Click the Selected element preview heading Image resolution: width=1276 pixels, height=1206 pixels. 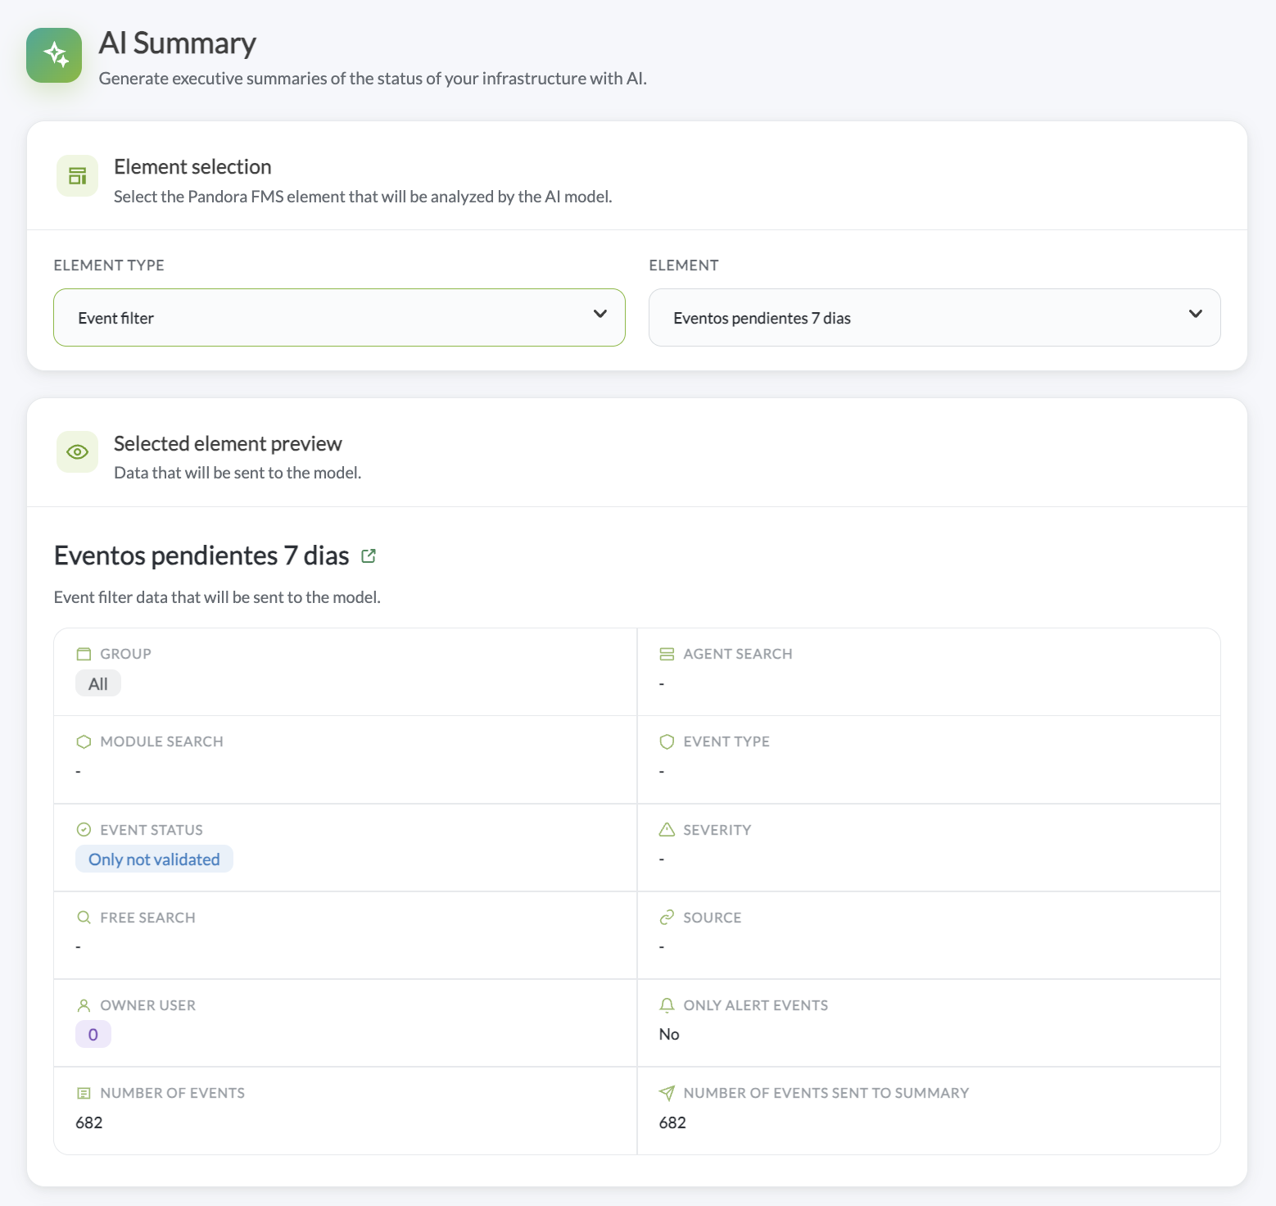tap(228, 444)
